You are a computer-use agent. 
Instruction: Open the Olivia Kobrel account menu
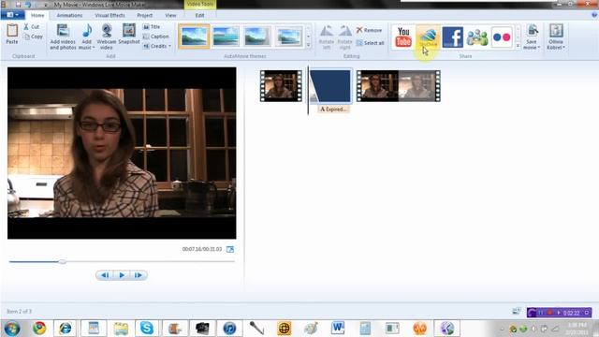[x=556, y=37]
